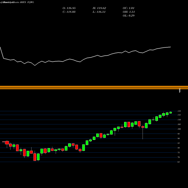
Task: Click the last green candle near 119
Action: point(171,112)
